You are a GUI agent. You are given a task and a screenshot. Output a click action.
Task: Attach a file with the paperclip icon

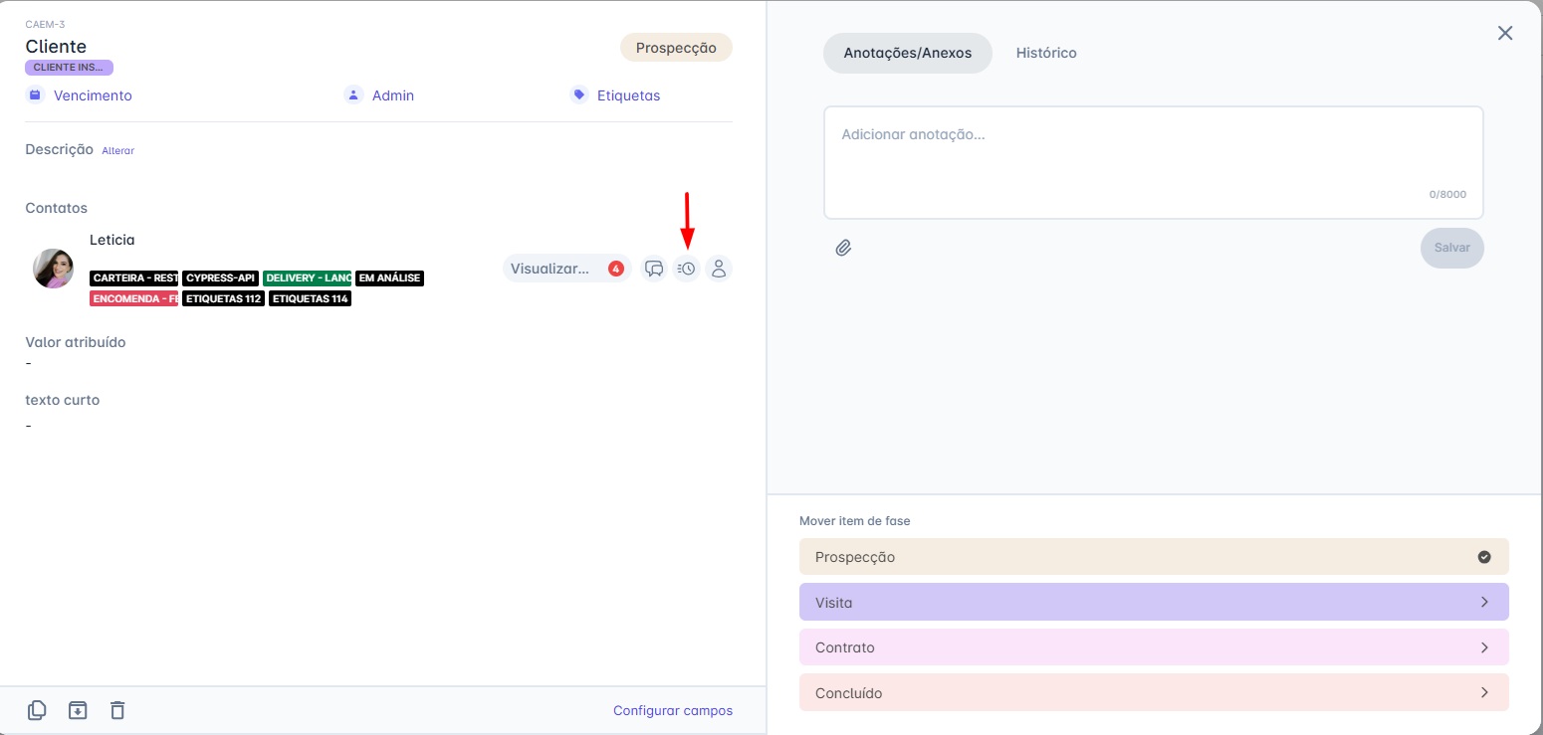coord(843,248)
